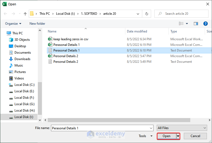Click the Back navigation arrow

coord(5,14)
